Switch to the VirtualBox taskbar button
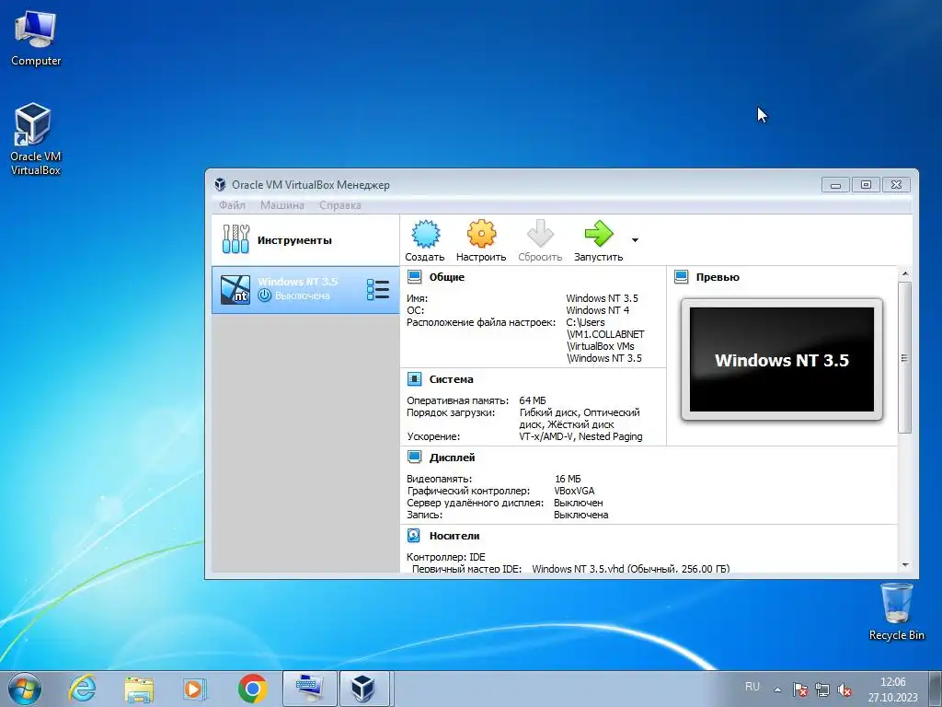Screen dimensions: 942x707 click(365, 689)
